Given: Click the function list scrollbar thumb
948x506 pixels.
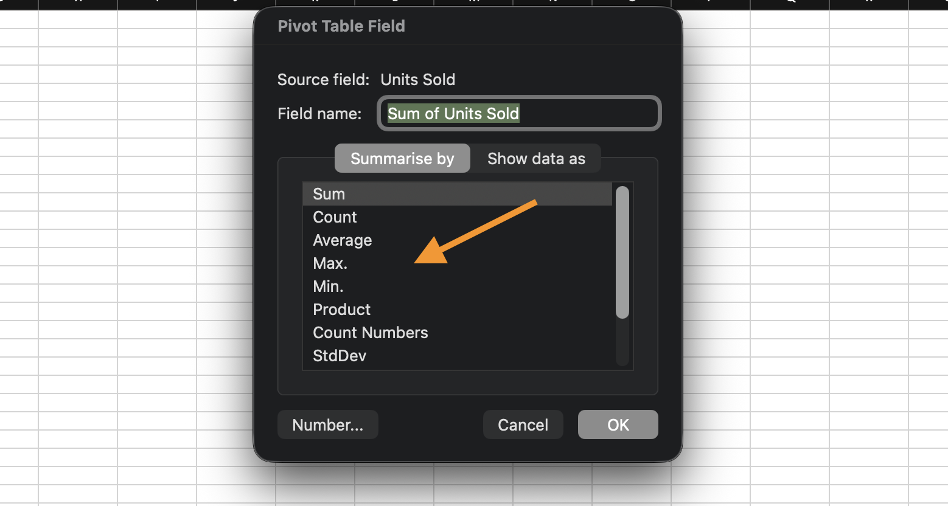Looking at the screenshot, I should click(x=622, y=252).
